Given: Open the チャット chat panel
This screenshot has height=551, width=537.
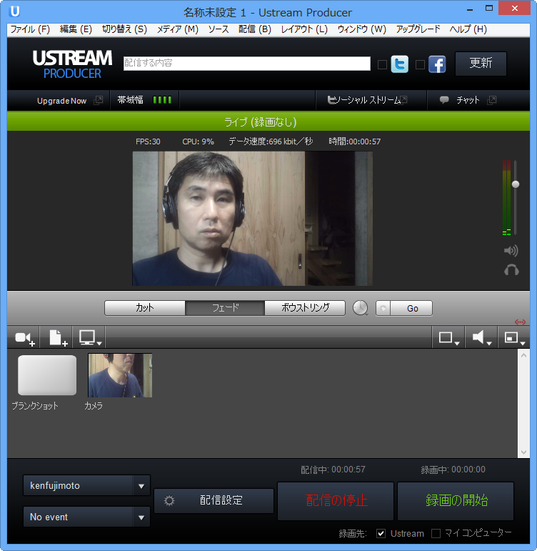Looking at the screenshot, I should [x=468, y=100].
